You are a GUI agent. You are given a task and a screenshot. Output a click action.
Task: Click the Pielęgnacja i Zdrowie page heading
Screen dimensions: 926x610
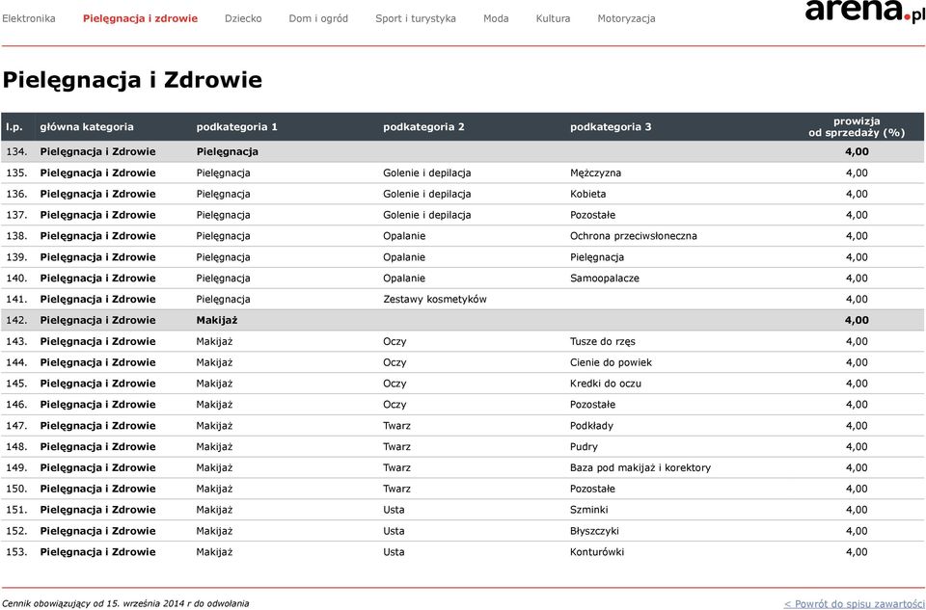[x=132, y=80]
